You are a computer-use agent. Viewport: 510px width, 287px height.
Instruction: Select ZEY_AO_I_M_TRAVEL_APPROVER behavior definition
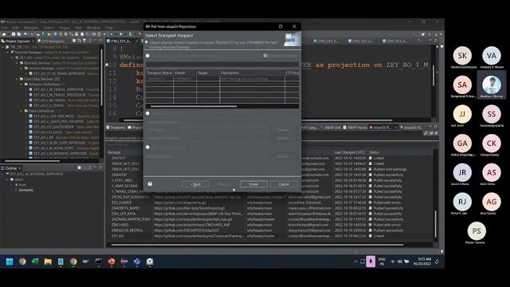[x=58, y=89]
